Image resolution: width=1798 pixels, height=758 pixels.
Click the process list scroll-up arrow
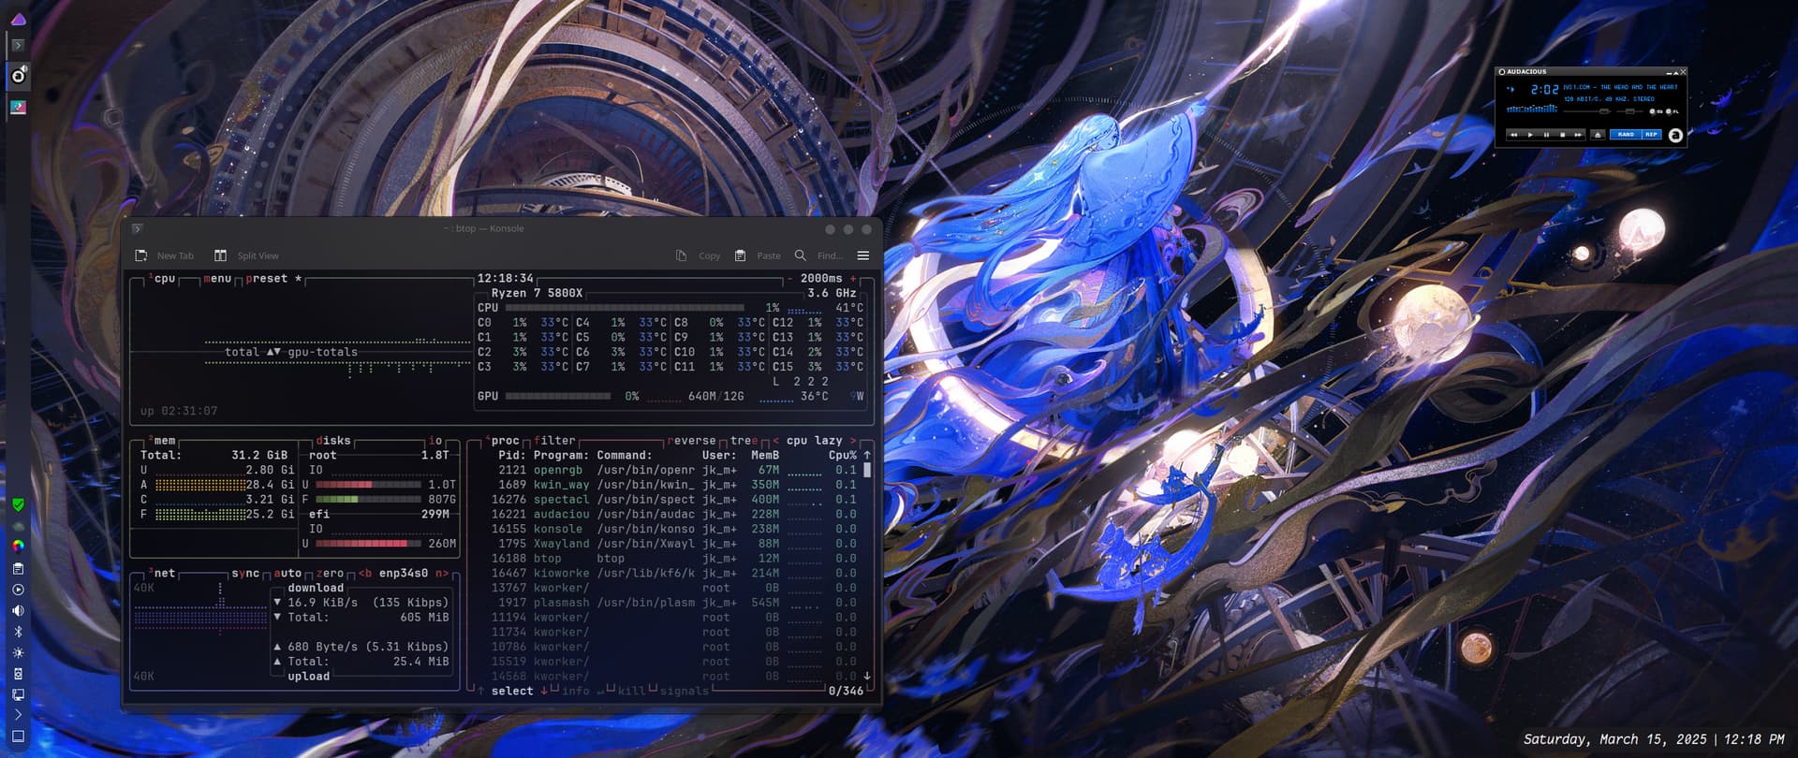tap(867, 455)
